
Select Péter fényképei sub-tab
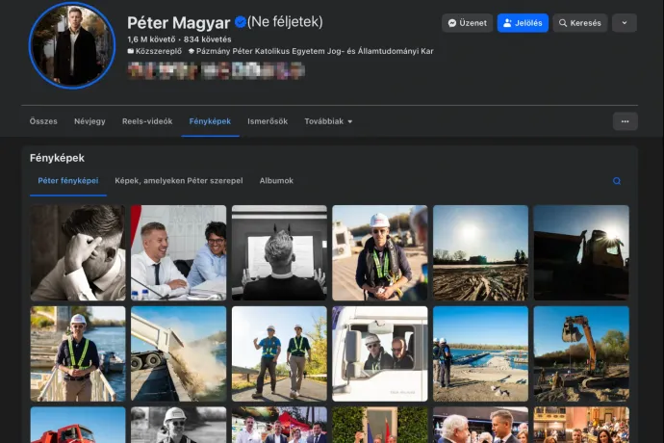point(68,181)
